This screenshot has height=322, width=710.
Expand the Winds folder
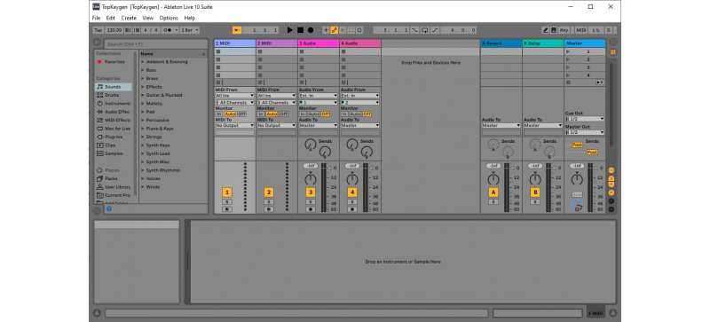[x=142, y=187]
